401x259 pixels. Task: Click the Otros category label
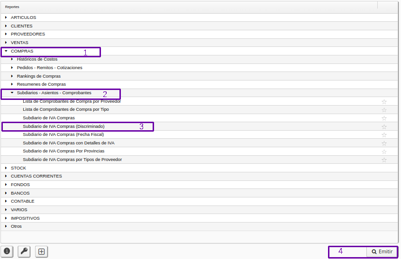click(x=16, y=226)
